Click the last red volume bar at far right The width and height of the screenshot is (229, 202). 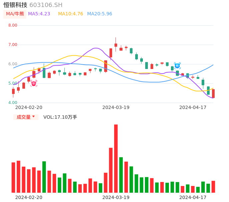coord(213,187)
